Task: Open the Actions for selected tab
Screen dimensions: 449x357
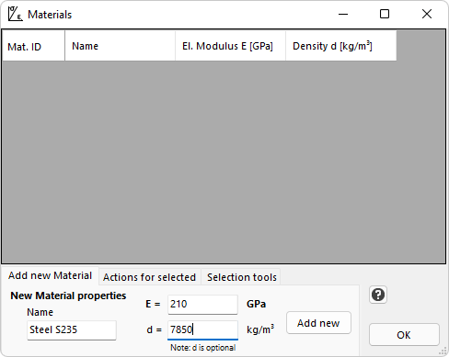Action: 149,277
